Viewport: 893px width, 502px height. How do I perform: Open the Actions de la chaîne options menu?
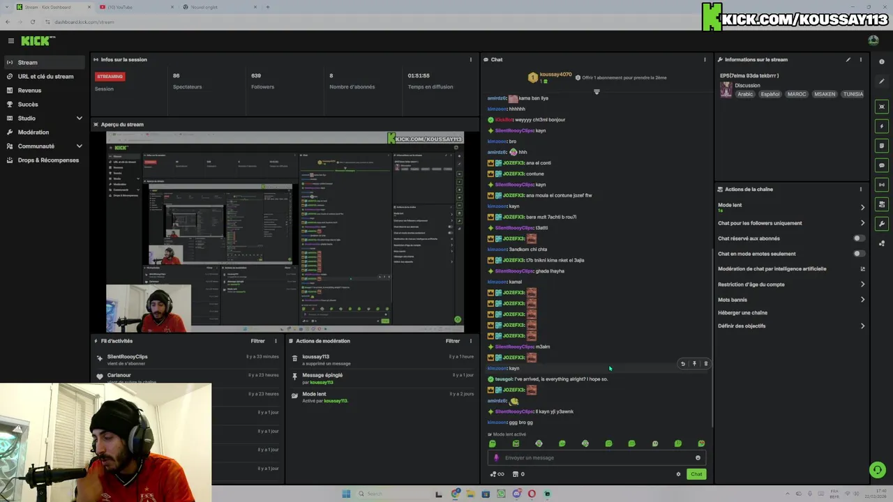860,190
